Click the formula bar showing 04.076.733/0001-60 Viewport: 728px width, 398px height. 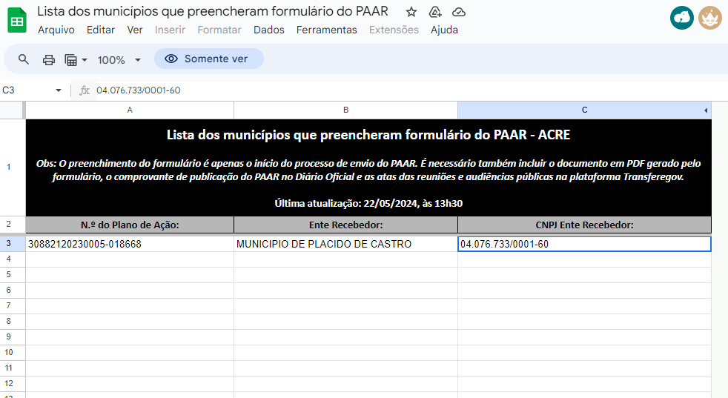click(x=297, y=90)
